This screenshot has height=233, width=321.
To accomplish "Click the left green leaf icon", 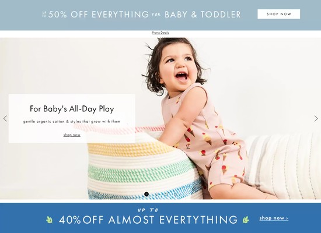I will coord(49,220).
